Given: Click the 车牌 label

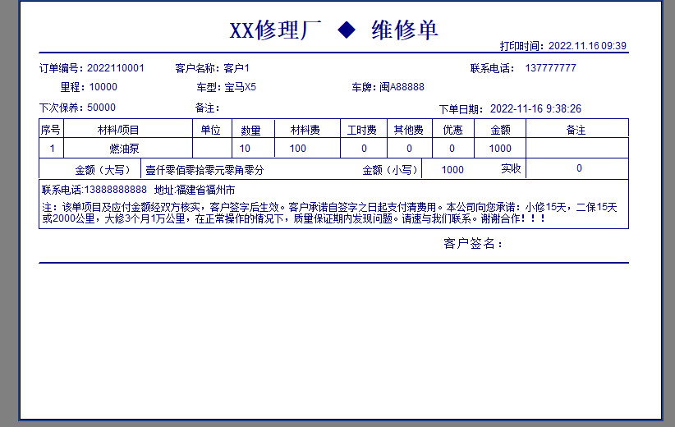Looking at the screenshot, I should 365,87.
